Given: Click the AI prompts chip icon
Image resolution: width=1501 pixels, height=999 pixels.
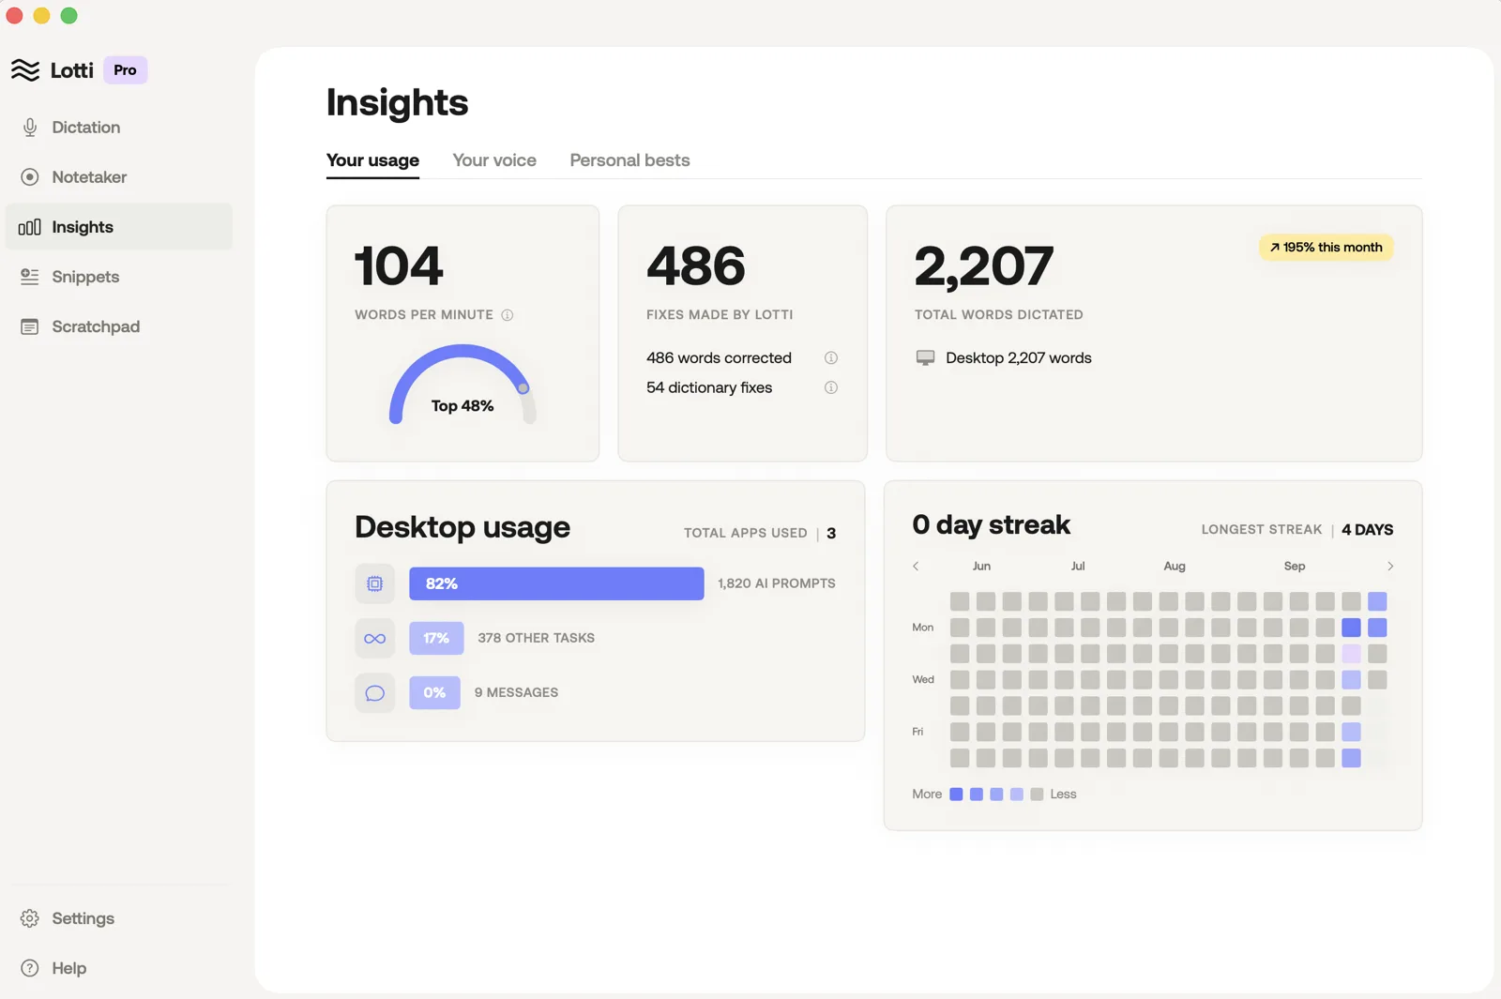Looking at the screenshot, I should tap(375, 583).
